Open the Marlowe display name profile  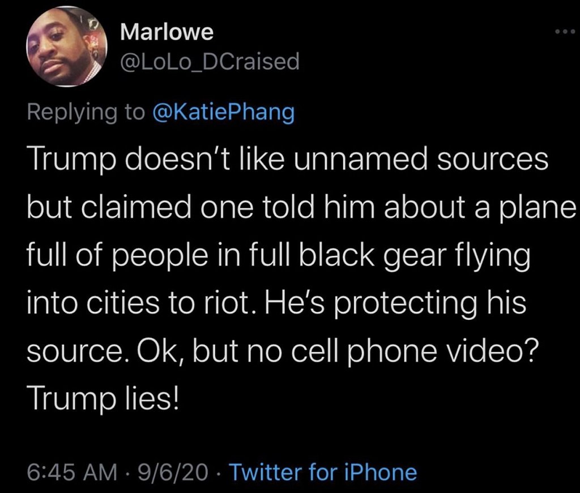click(167, 32)
